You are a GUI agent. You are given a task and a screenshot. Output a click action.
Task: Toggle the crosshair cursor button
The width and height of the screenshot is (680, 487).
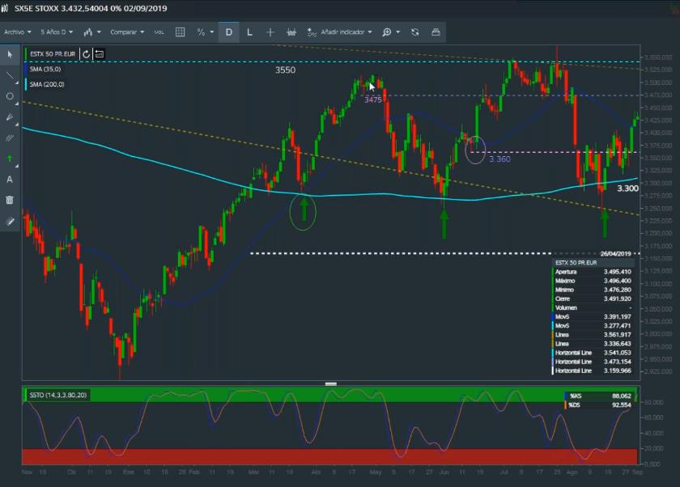pyautogui.click(x=270, y=32)
